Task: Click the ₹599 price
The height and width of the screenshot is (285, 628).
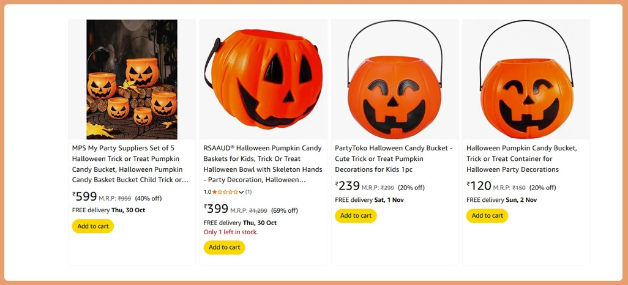Action: 85,196
